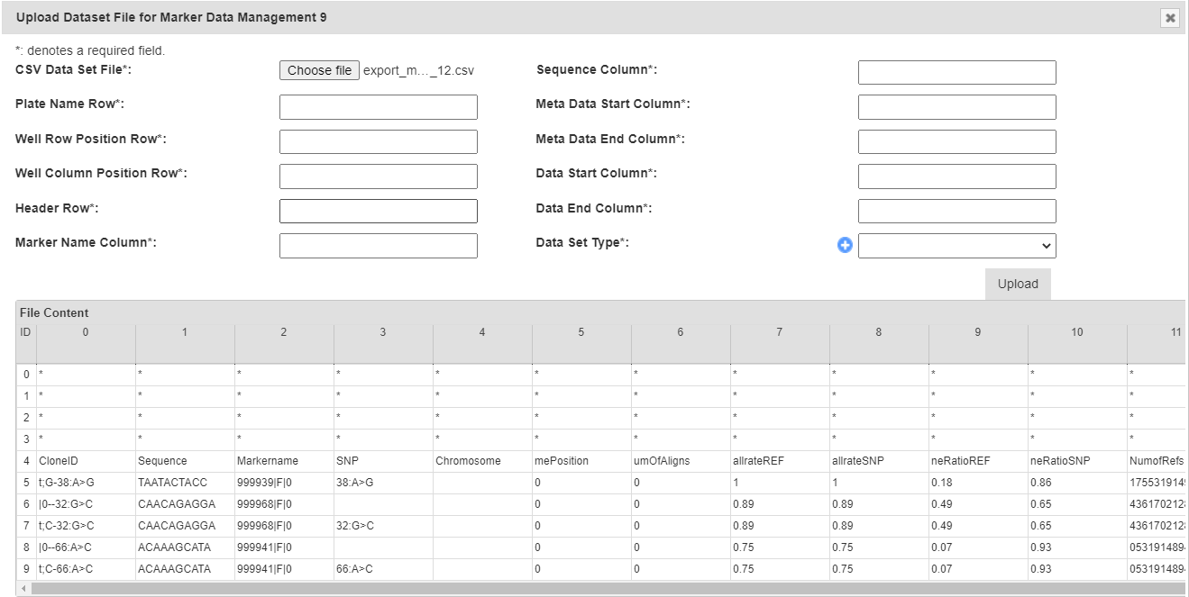Viewport: 1189px width, 597px height.
Task: Click the Choose file button
Action: pyautogui.click(x=319, y=70)
